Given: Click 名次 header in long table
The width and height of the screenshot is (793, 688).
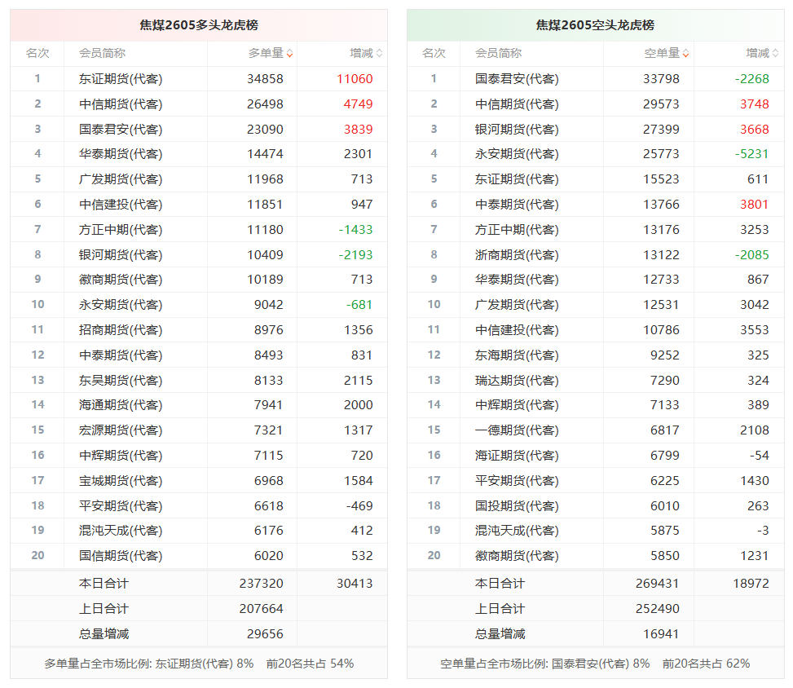Looking at the screenshot, I should 37,53.
